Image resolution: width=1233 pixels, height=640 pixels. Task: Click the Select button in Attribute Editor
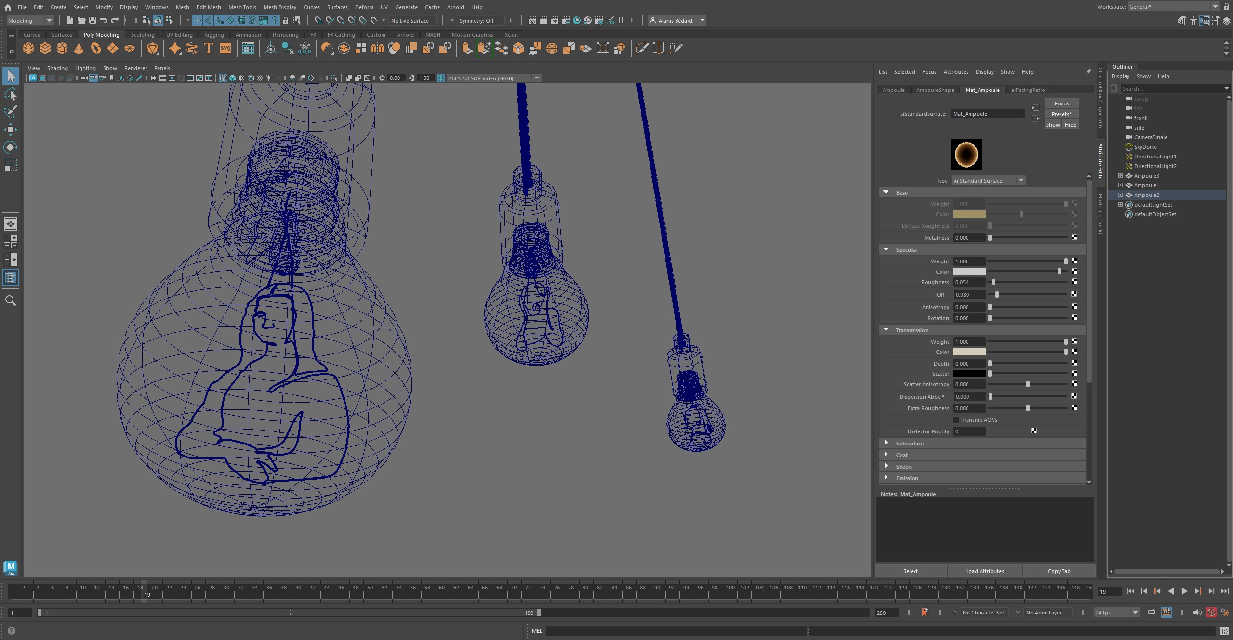(911, 571)
